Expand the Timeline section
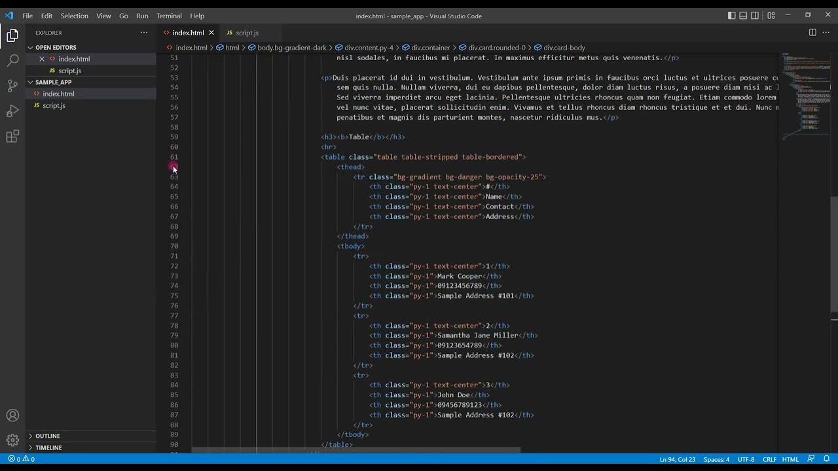The height and width of the screenshot is (471, 838). click(x=91, y=447)
